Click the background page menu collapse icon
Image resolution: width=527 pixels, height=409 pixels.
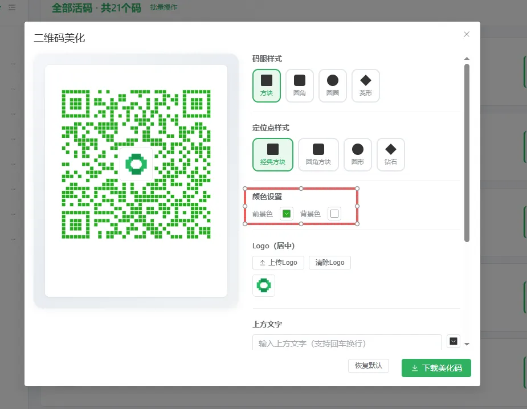pyautogui.click(x=12, y=7)
